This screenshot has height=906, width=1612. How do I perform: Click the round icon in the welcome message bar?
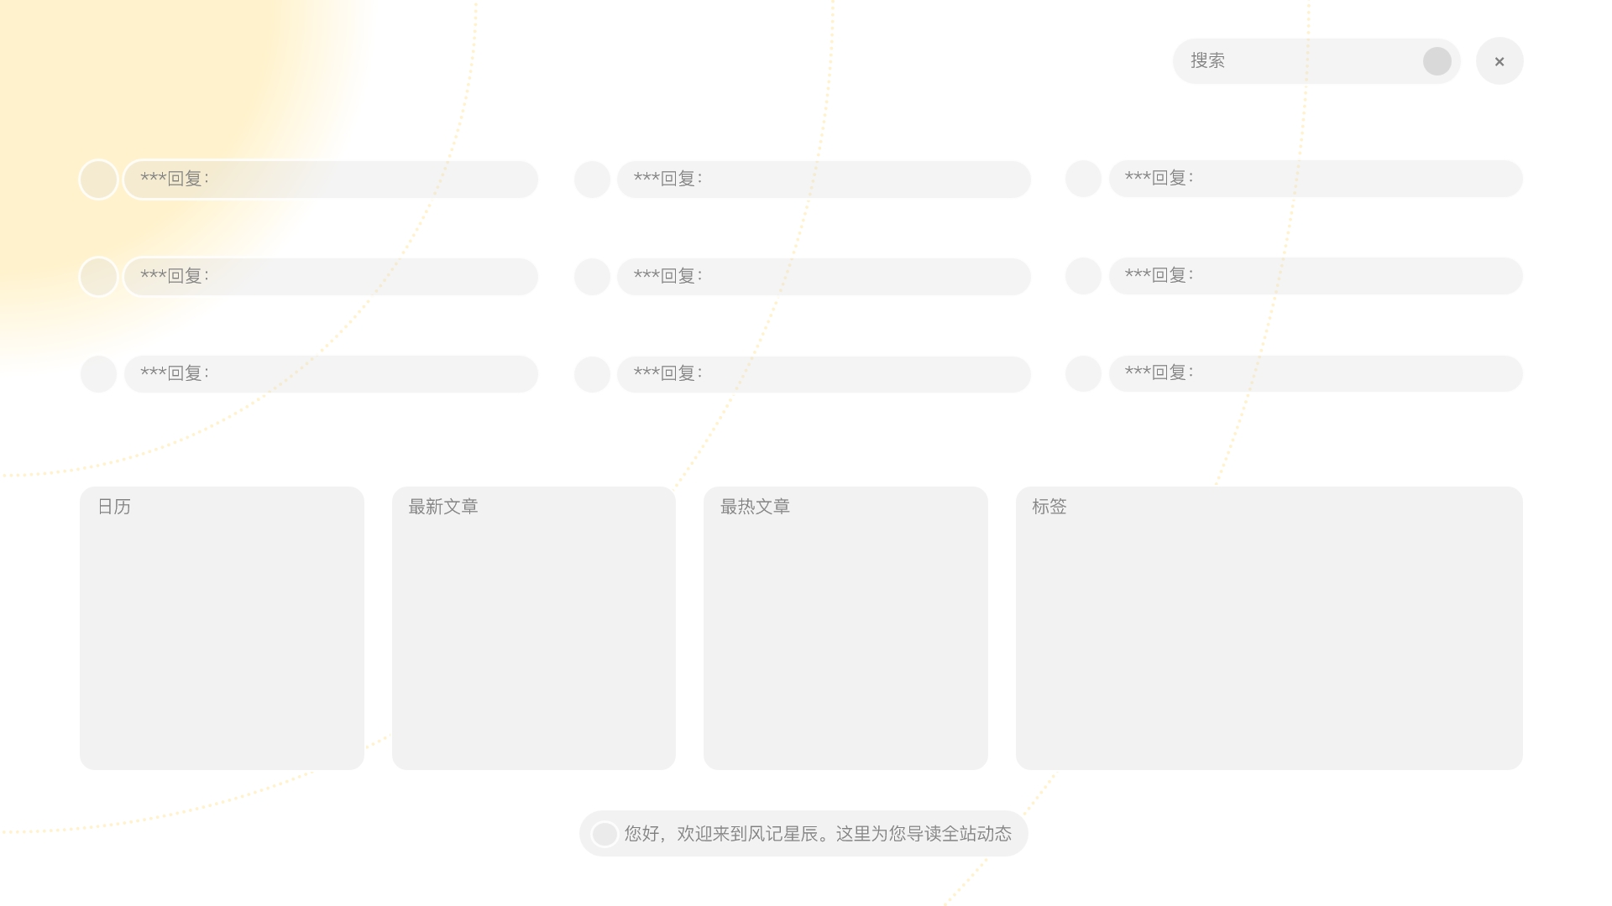pyautogui.click(x=604, y=834)
